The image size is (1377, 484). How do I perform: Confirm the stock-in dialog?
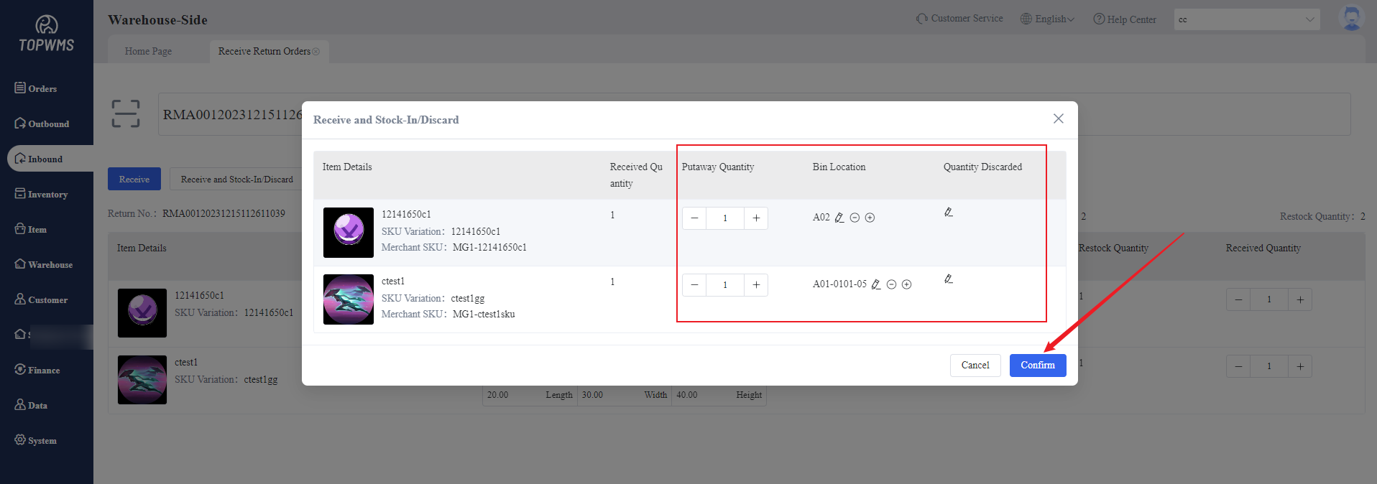click(1037, 366)
